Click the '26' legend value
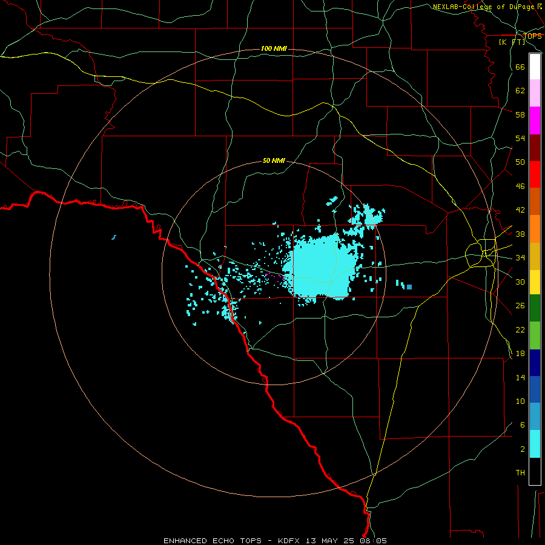This screenshot has height=545, width=545. (x=520, y=306)
